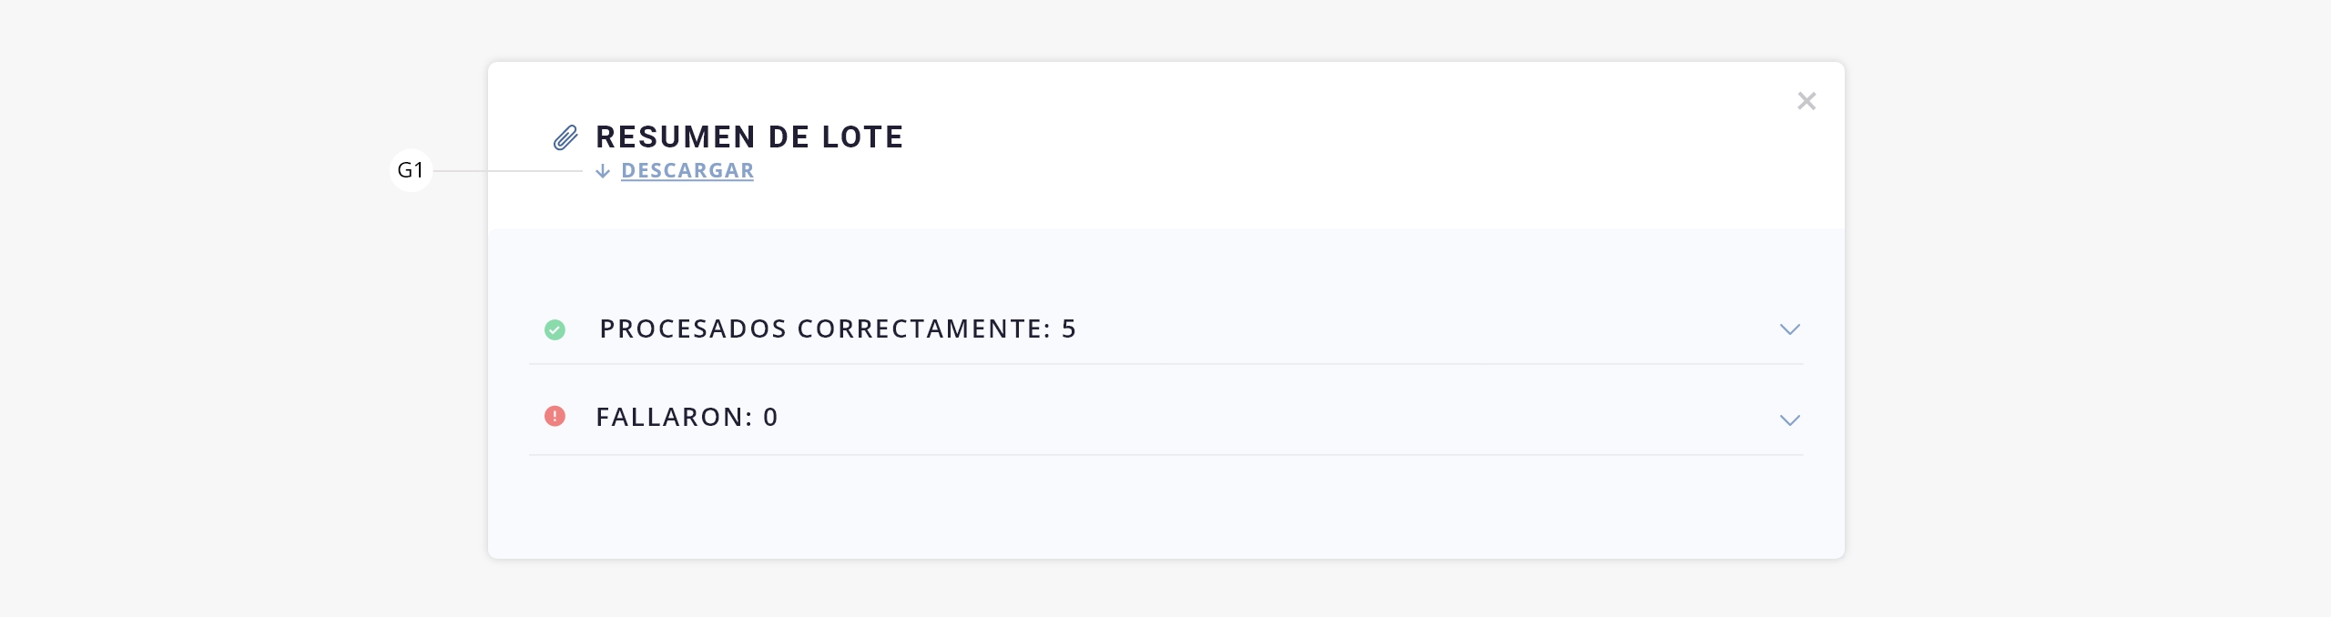The image size is (2331, 617).
Task: Click the G1 connector line toward Descargar
Action: 508,170
